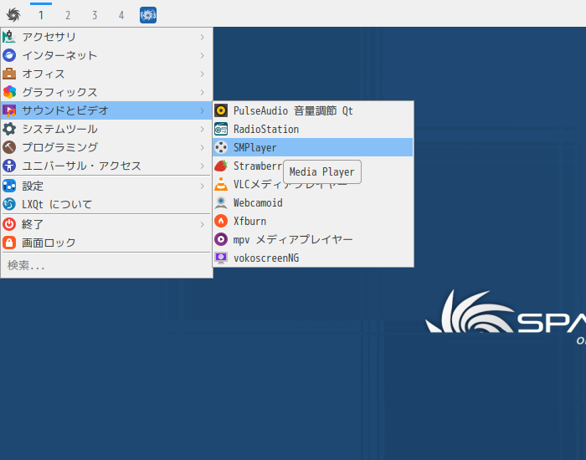Image resolution: width=586 pixels, height=460 pixels.
Task: Click the RadioStation radio icon
Action: point(221,129)
